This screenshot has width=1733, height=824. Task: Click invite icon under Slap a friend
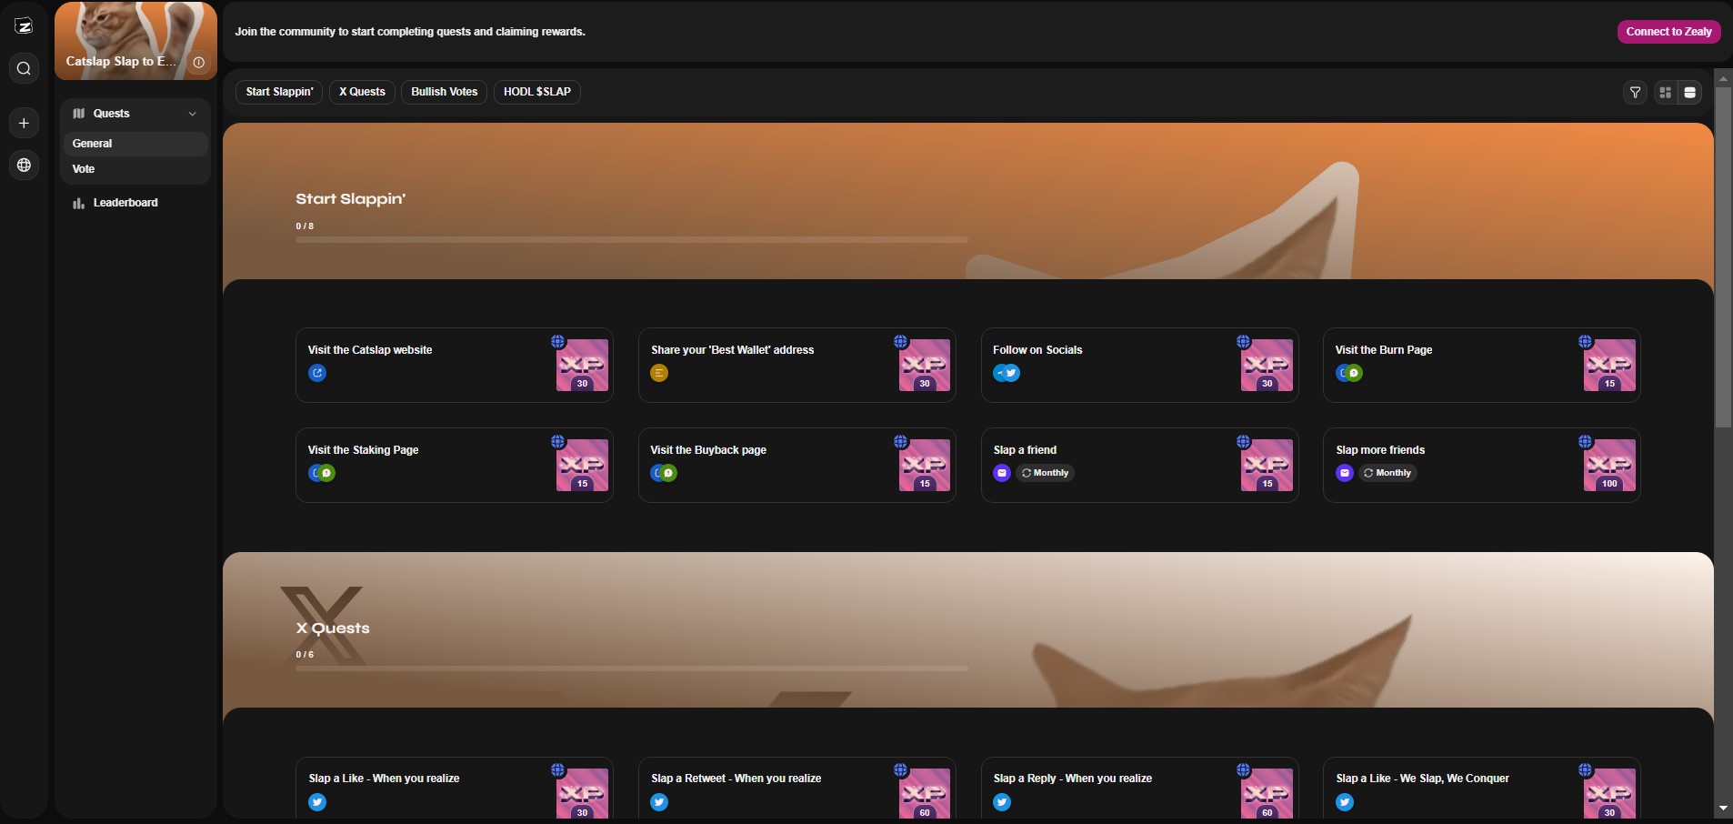point(1002,473)
